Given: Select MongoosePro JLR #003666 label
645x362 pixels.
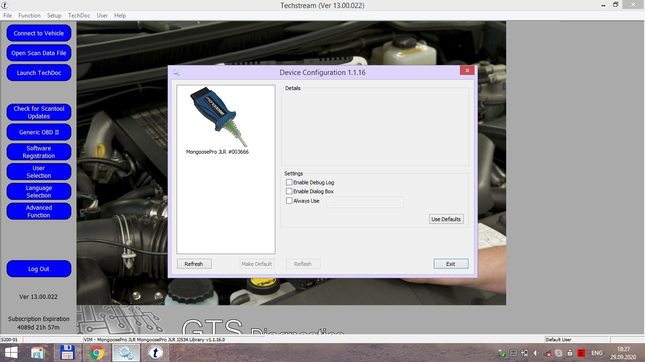Looking at the screenshot, I should pos(217,152).
